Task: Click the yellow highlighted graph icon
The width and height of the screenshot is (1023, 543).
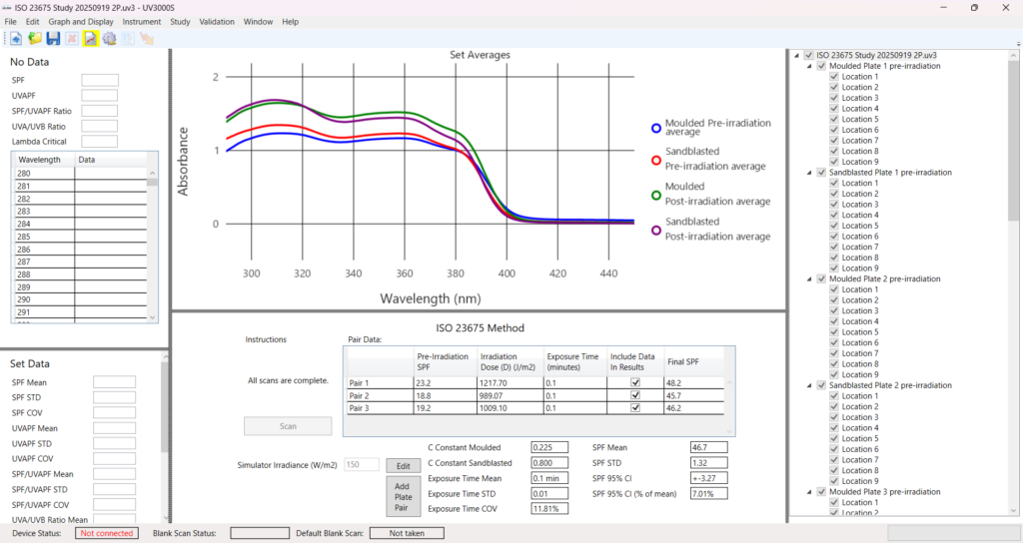Action: point(90,38)
